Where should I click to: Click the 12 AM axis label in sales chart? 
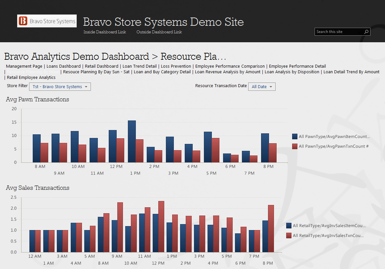(35, 256)
